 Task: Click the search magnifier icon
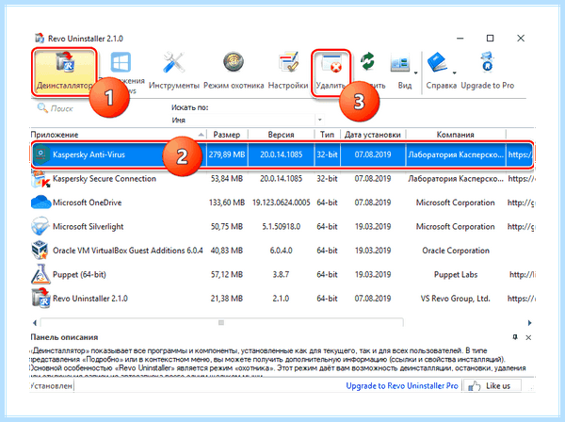(42, 107)
